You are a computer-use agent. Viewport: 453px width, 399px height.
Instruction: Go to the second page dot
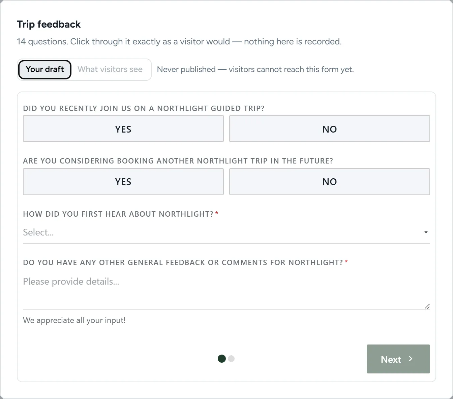tap(231, 359)
